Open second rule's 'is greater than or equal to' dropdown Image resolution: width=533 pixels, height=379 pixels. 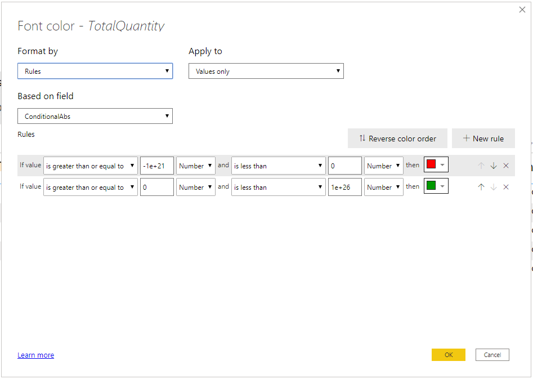click(90, 187)
